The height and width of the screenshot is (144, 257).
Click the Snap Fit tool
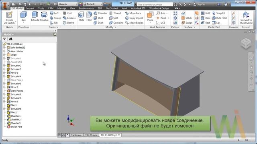pos(218,13)
